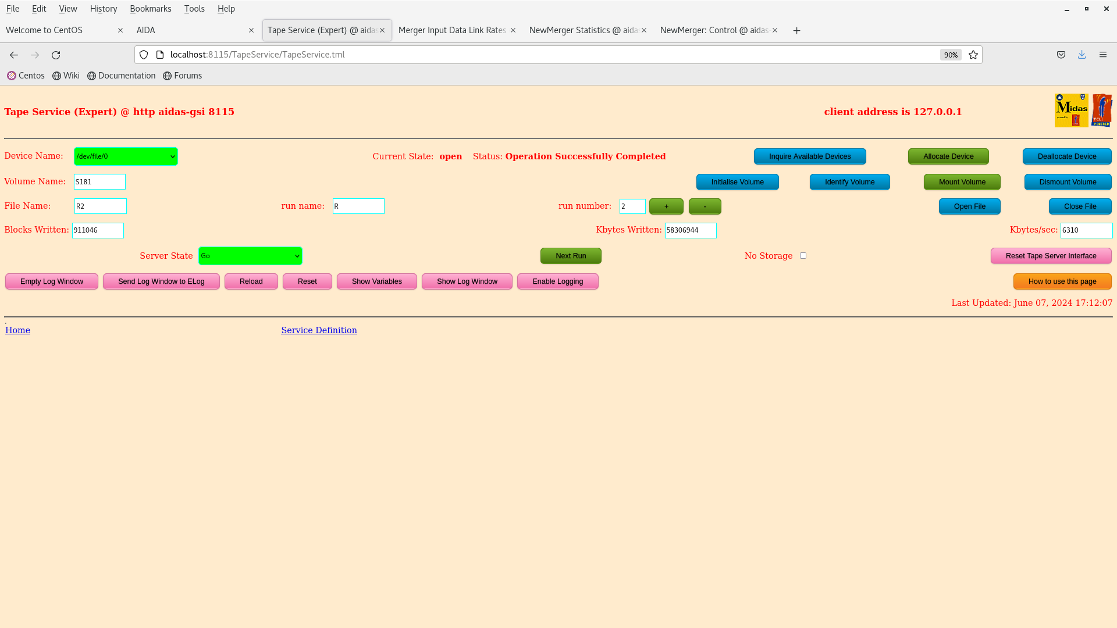Open the Server State Go dropdown
This screenshot has height=628, width=1117.
(x=250, y=256)
